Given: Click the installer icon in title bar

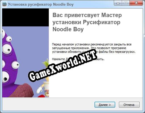Looking at the screenshot, I should click(x=4, y=4).
